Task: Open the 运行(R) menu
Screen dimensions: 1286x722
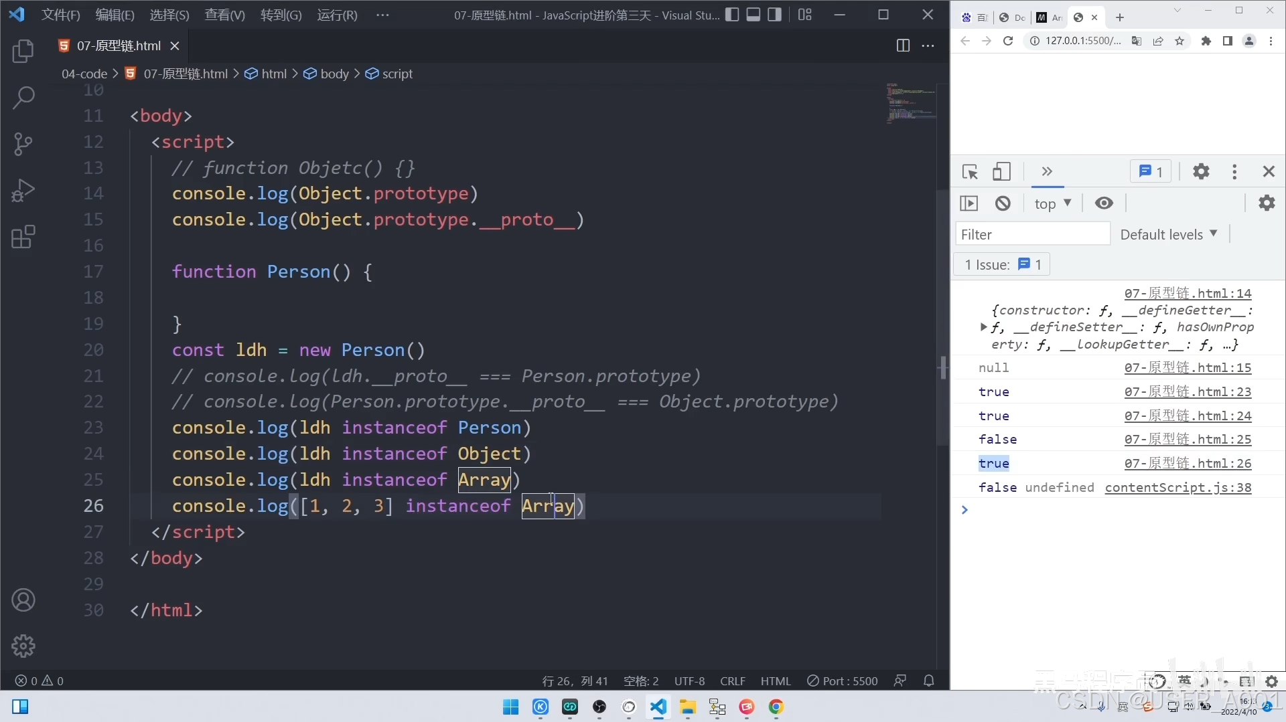Action: (x=337, y=15)
